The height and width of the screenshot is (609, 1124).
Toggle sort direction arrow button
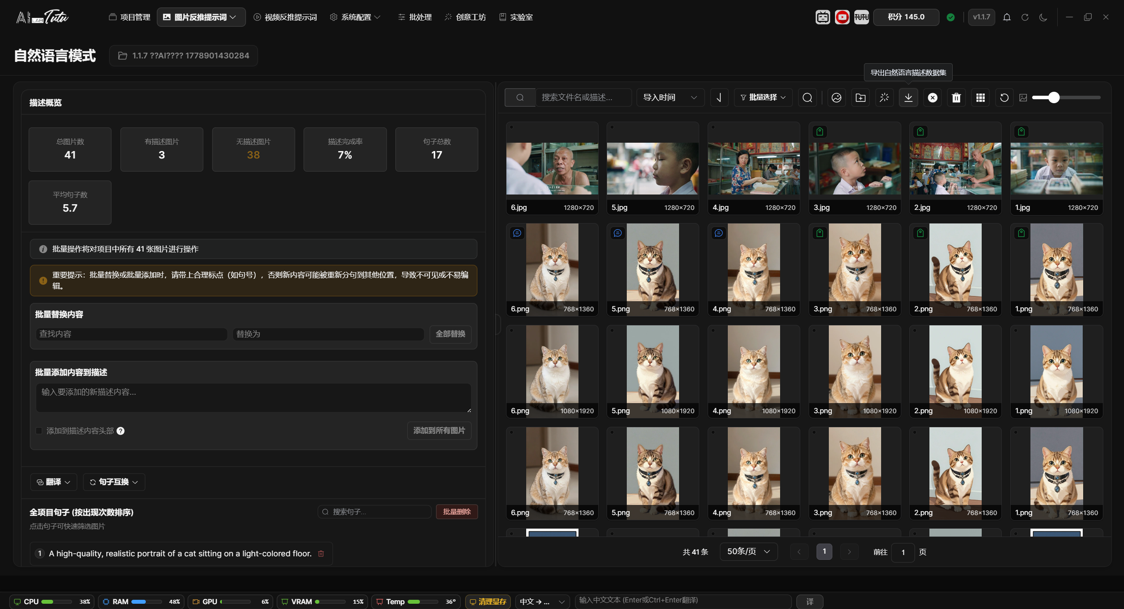719,97
